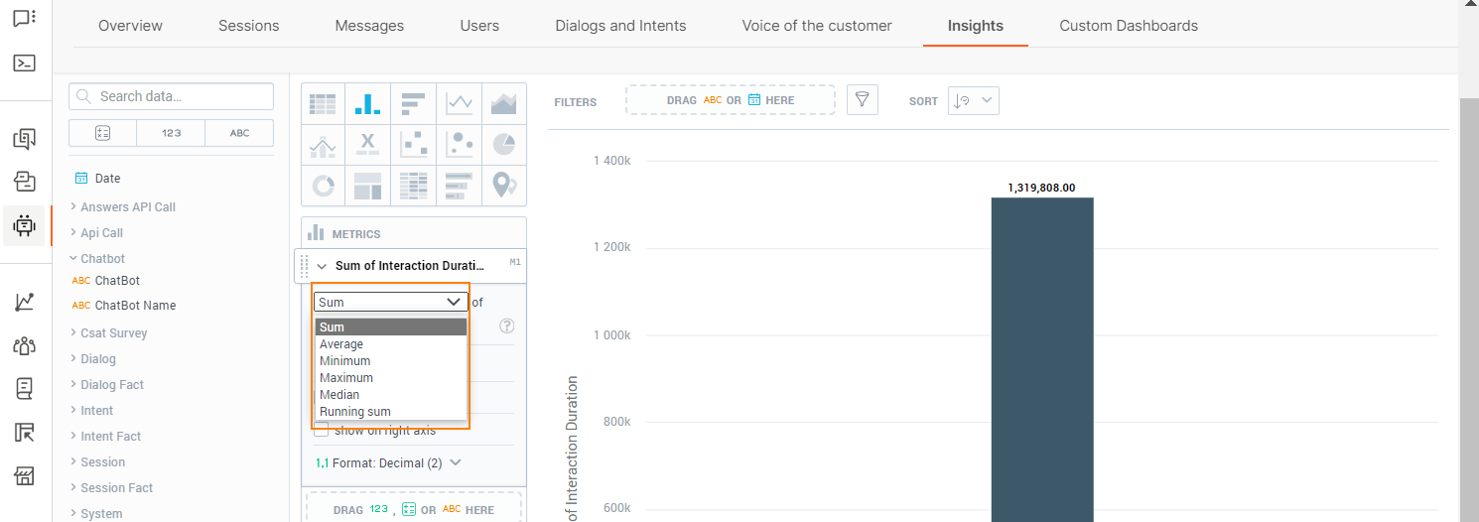Image resolution: width=1479 pixels, height=522 pixels.
Task: Click the Search data field
Action: 171,96
